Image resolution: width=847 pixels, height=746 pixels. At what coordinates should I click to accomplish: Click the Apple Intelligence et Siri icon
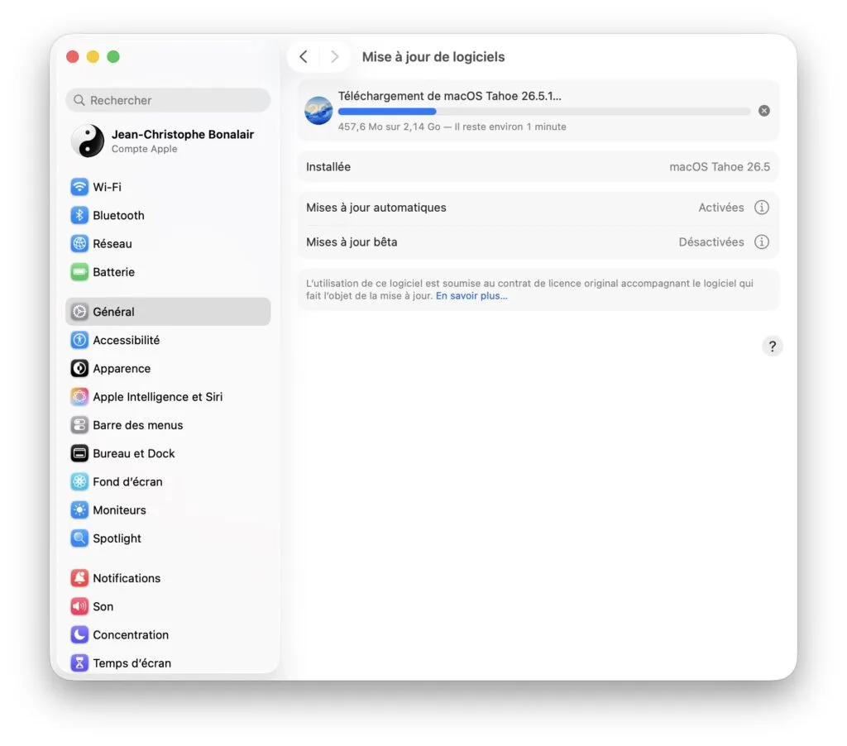point(79,397)
